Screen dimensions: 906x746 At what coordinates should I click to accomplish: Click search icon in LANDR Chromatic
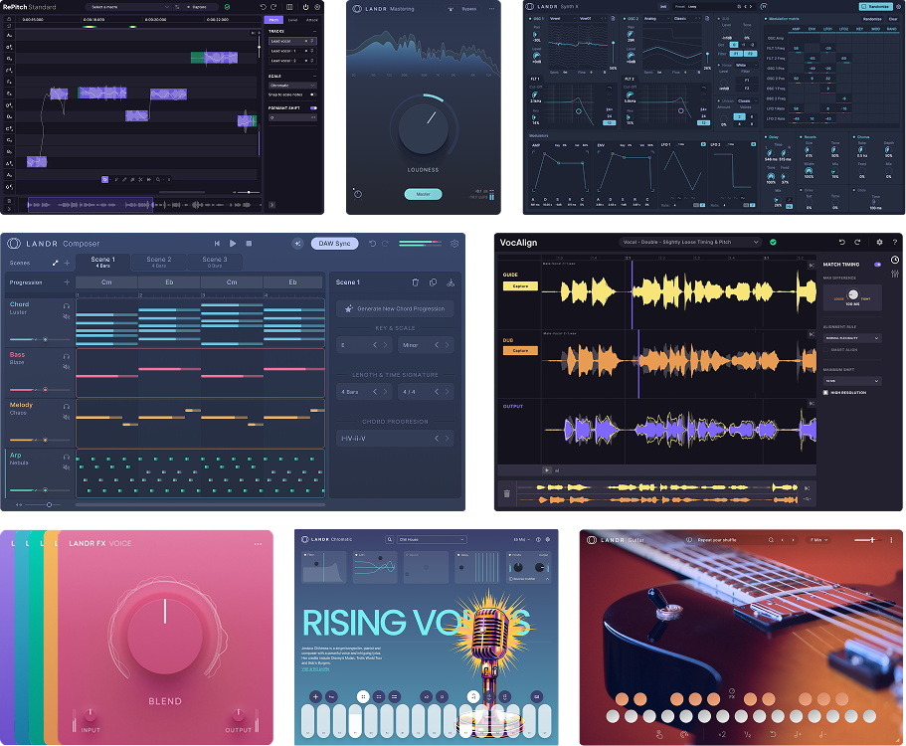pyautogui.click(x=390, y=539)
